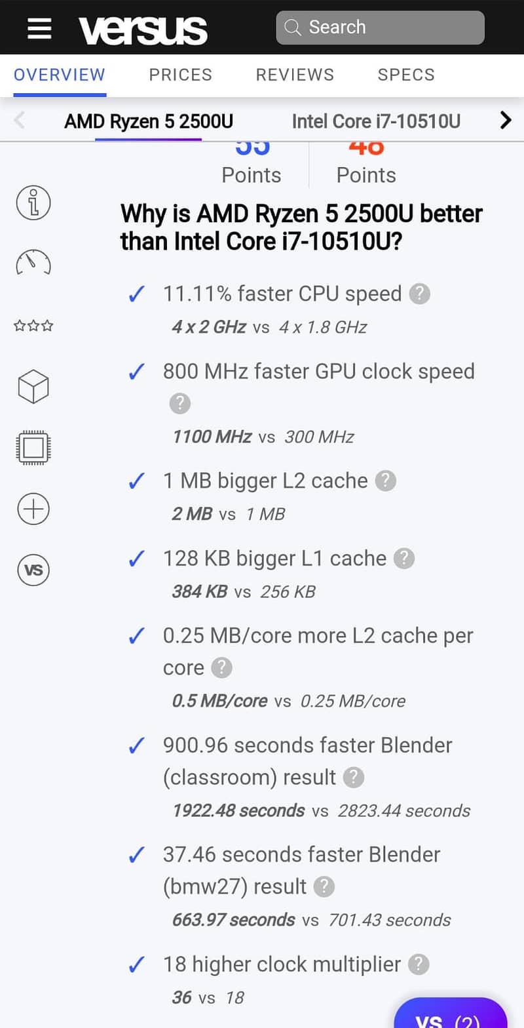Select the Intel Core i7-10510U product tab
This screenshot has height=1028, width=524.
point(376,121)
